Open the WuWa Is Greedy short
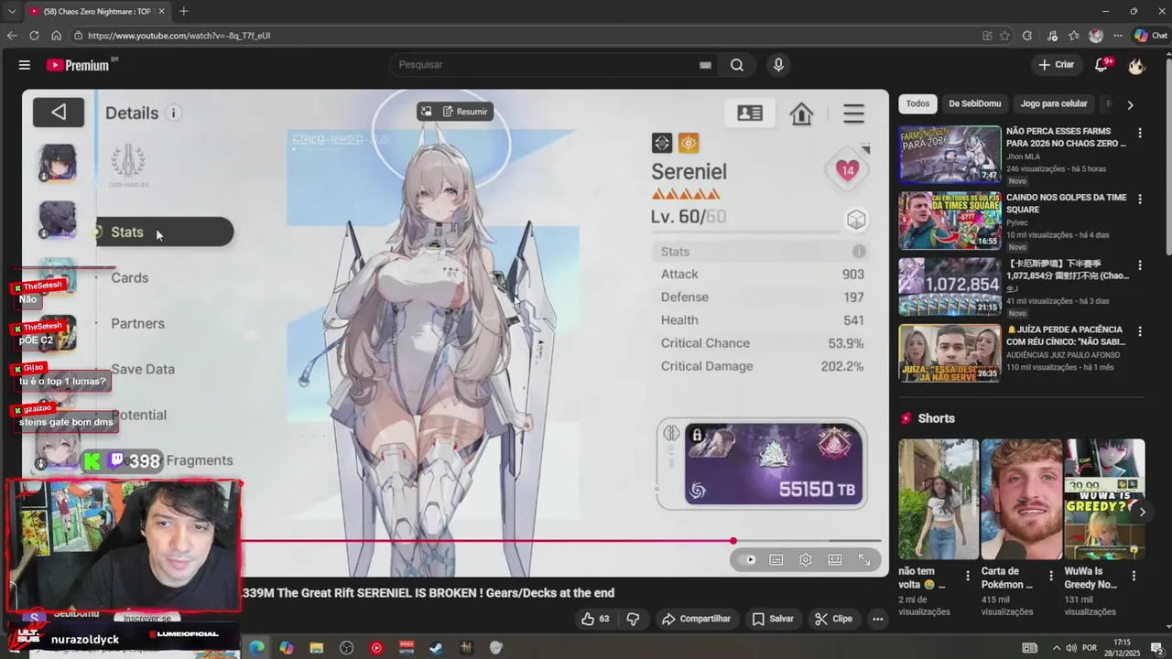Screen dimensions: 1172x659 (x=1104, y=499)
